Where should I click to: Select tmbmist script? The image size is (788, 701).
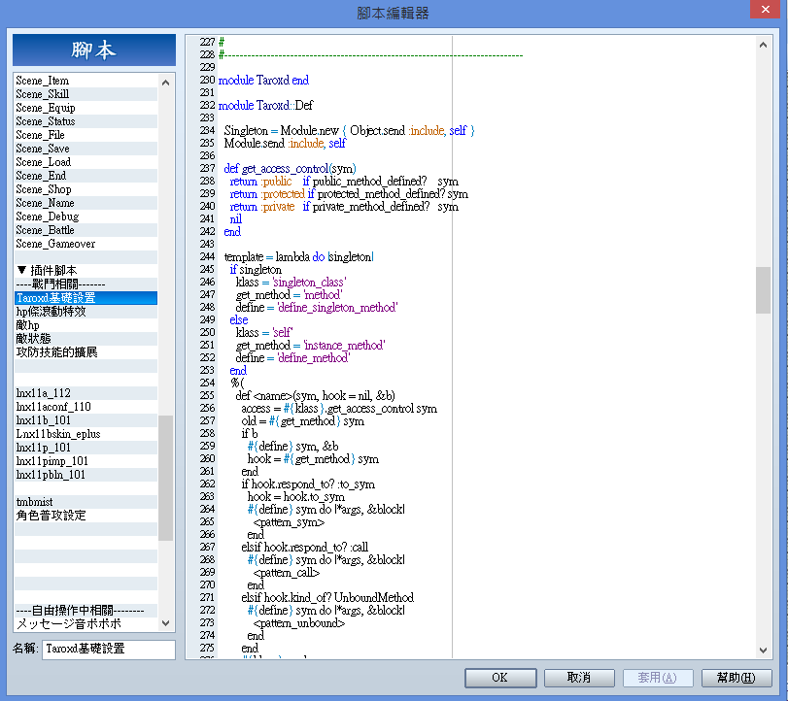(x=86, y=502)
